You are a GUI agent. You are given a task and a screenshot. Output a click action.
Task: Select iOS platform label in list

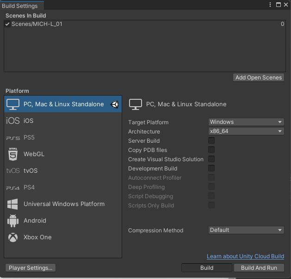click(x=28, y=121)
